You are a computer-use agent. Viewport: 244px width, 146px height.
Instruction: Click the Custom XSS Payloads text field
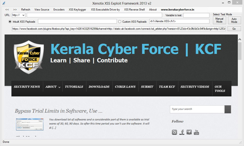click(x=179, y=21)
